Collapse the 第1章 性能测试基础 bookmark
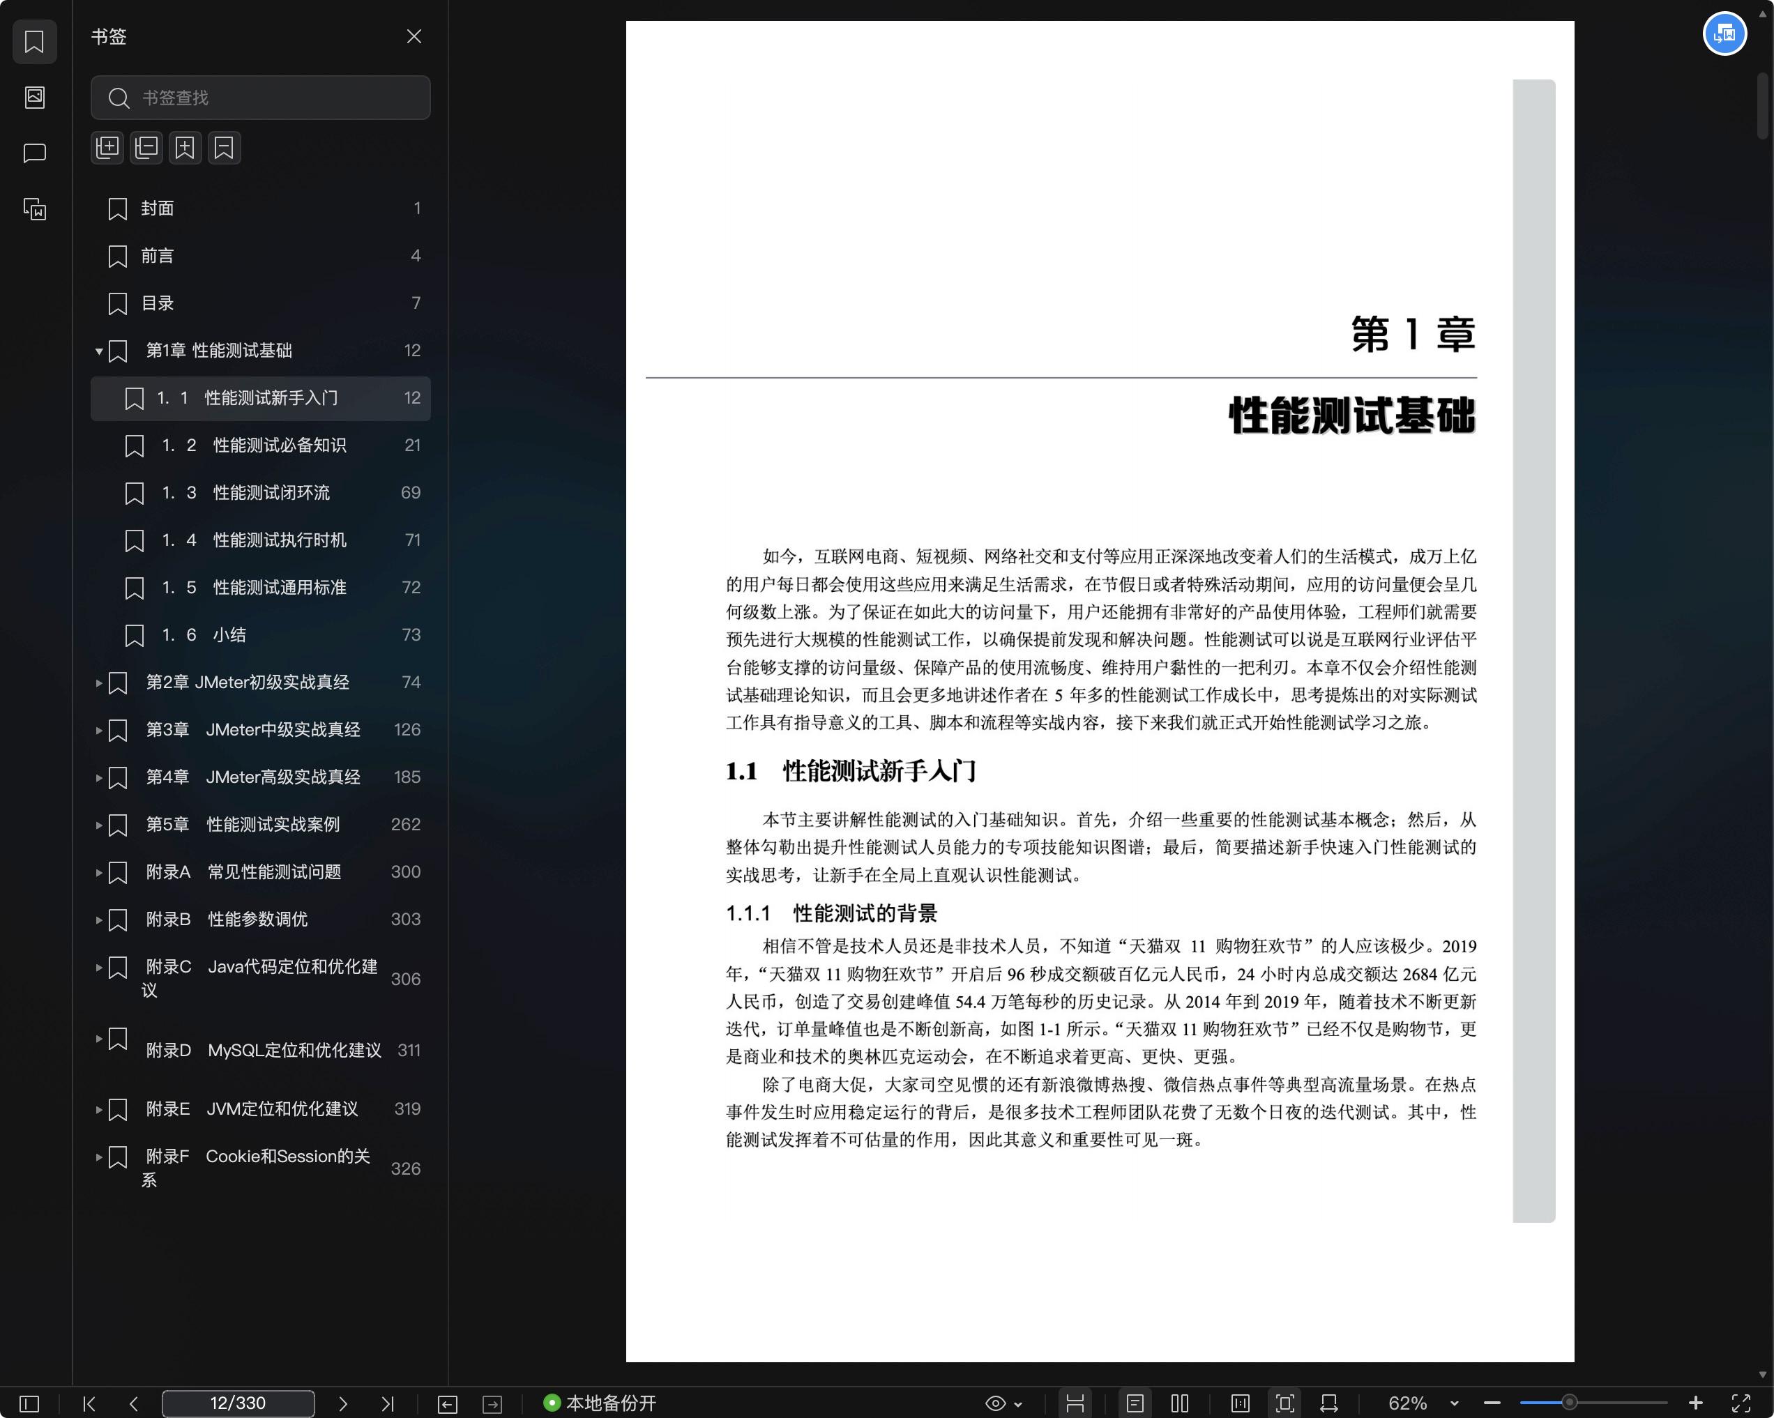Image resolution: width=1774 pixels, height=1418 pixels. [99, 351]
